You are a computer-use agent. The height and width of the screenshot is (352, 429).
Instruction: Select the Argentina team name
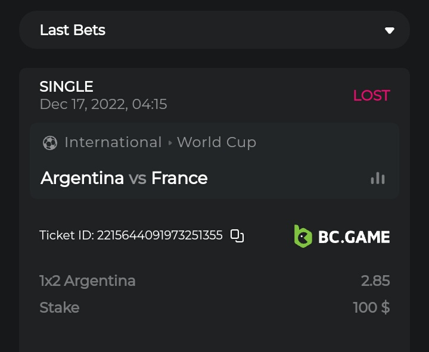tap(82, 178)
